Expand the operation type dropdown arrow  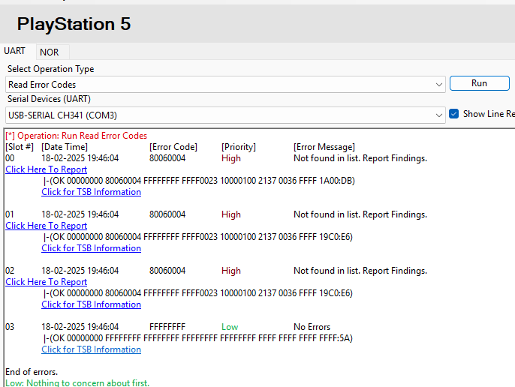(x=438, y=85)
